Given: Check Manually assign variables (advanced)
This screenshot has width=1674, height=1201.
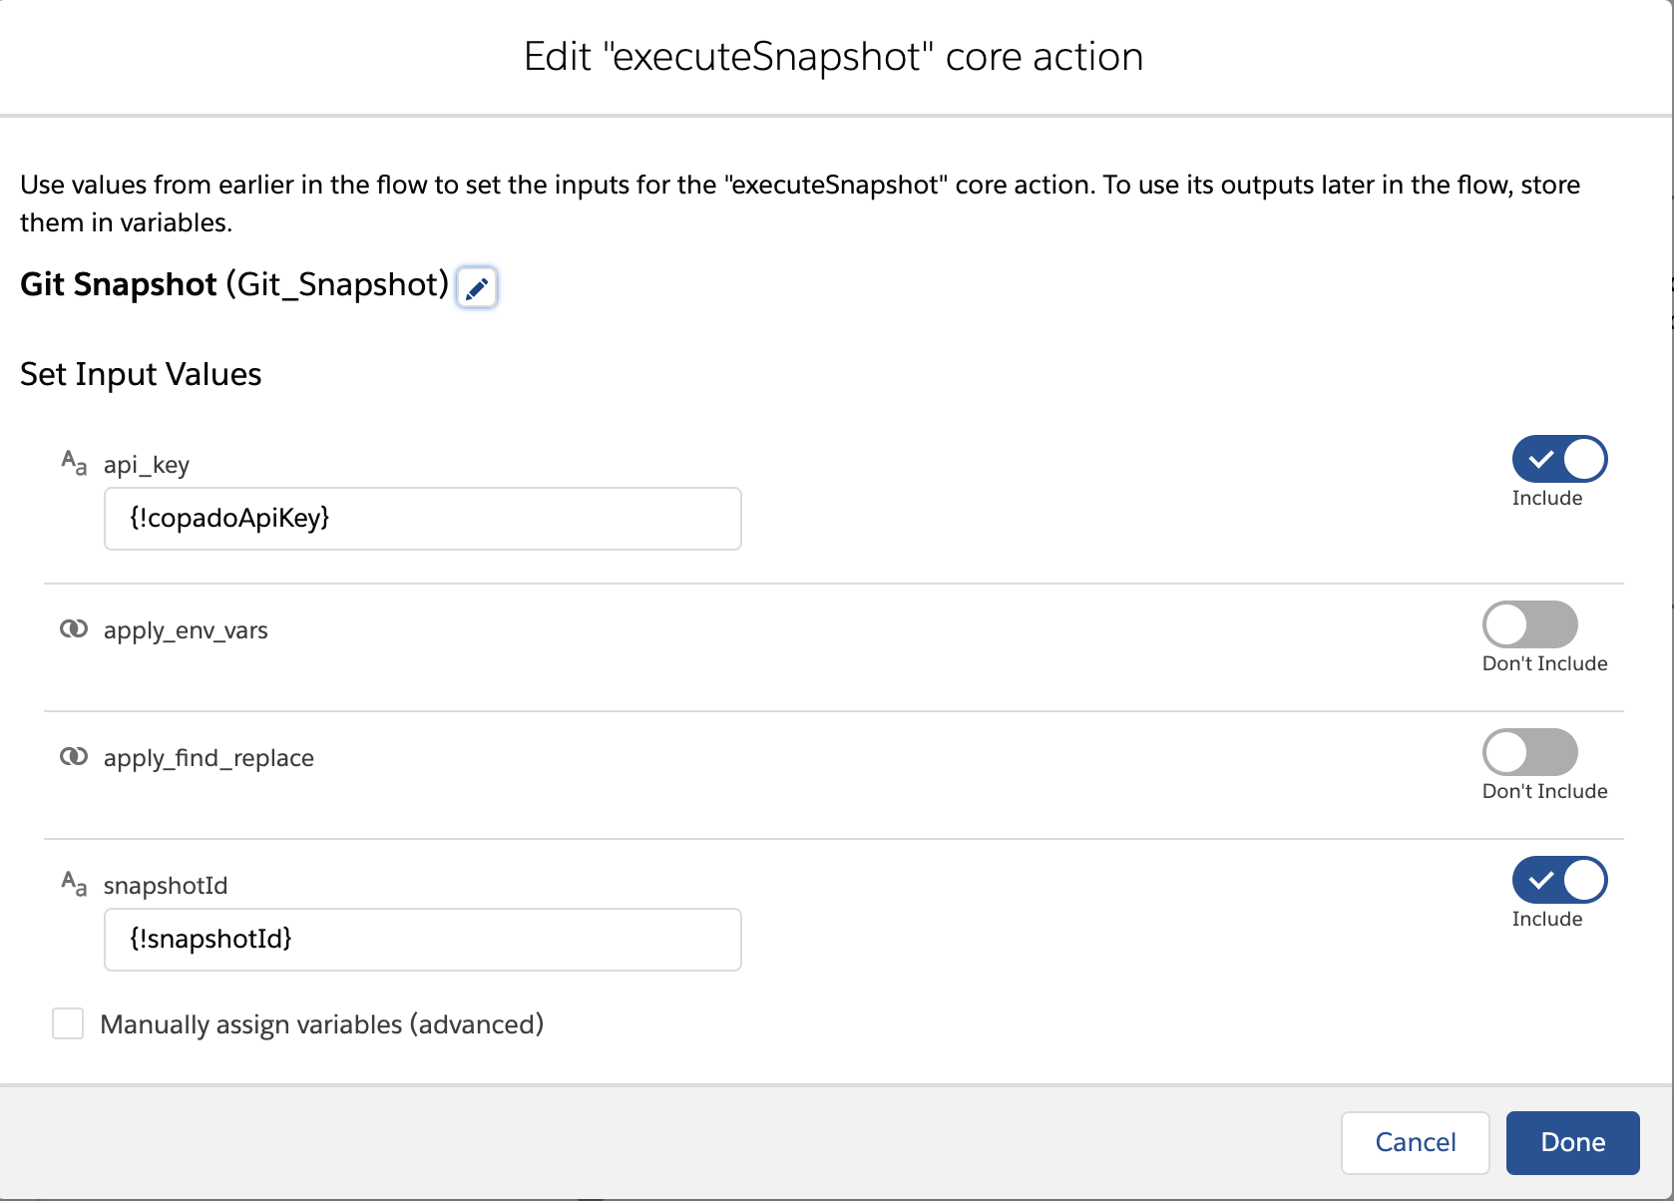Looking at the screenshot, I should tap(68, 1023).
